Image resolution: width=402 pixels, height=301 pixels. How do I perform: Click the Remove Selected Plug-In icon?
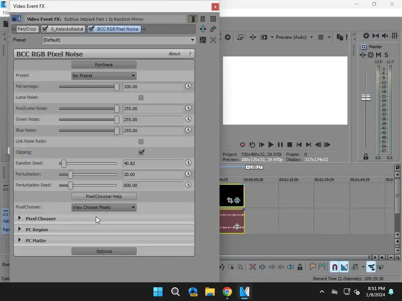[213, 29]
